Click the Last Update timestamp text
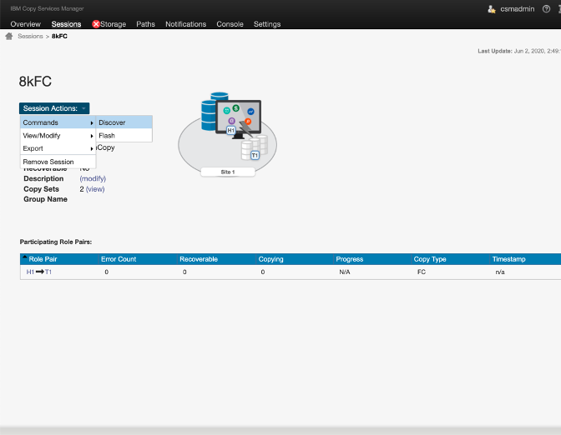The image size is (561, 435). [519, 51]
